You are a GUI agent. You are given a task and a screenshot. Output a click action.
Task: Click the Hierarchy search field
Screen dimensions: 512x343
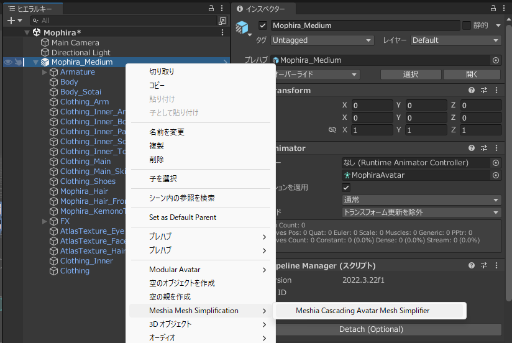(x=124, y=21)
